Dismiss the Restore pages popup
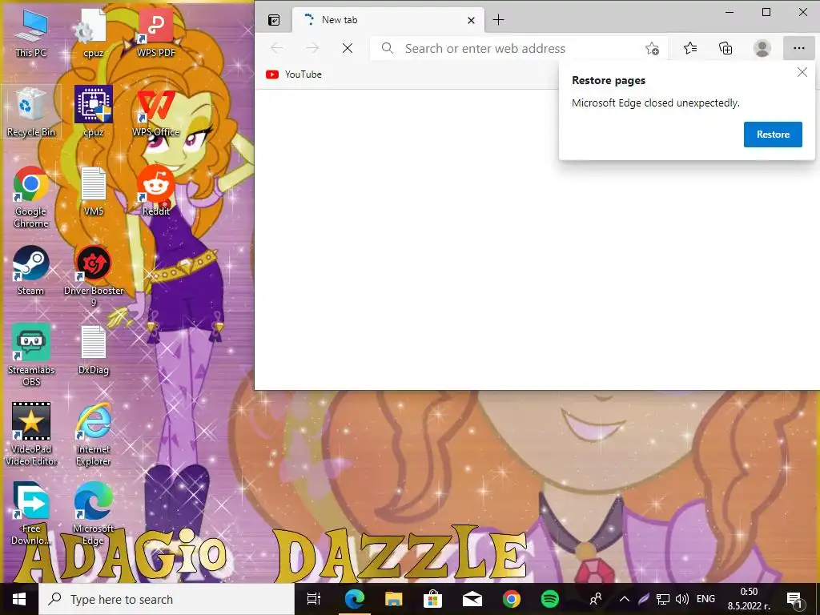 pos(802,73)
